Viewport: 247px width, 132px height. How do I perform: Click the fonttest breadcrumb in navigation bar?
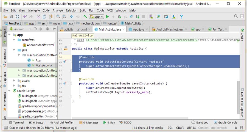(110, 23)
